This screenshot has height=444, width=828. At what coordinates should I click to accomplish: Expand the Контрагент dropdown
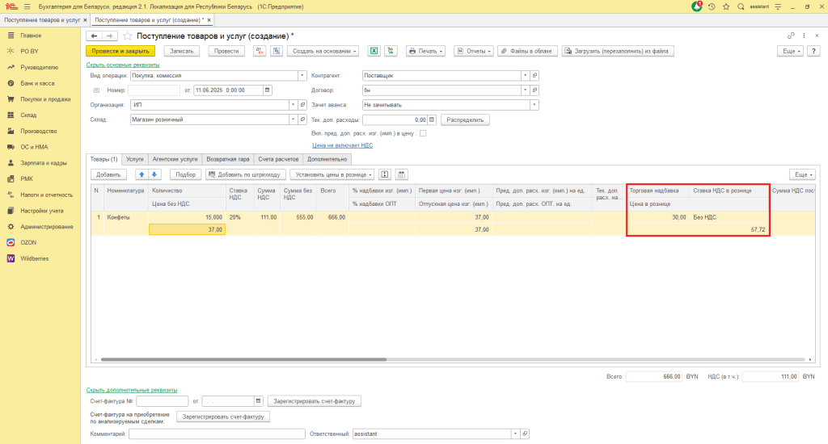pos(525,75)
